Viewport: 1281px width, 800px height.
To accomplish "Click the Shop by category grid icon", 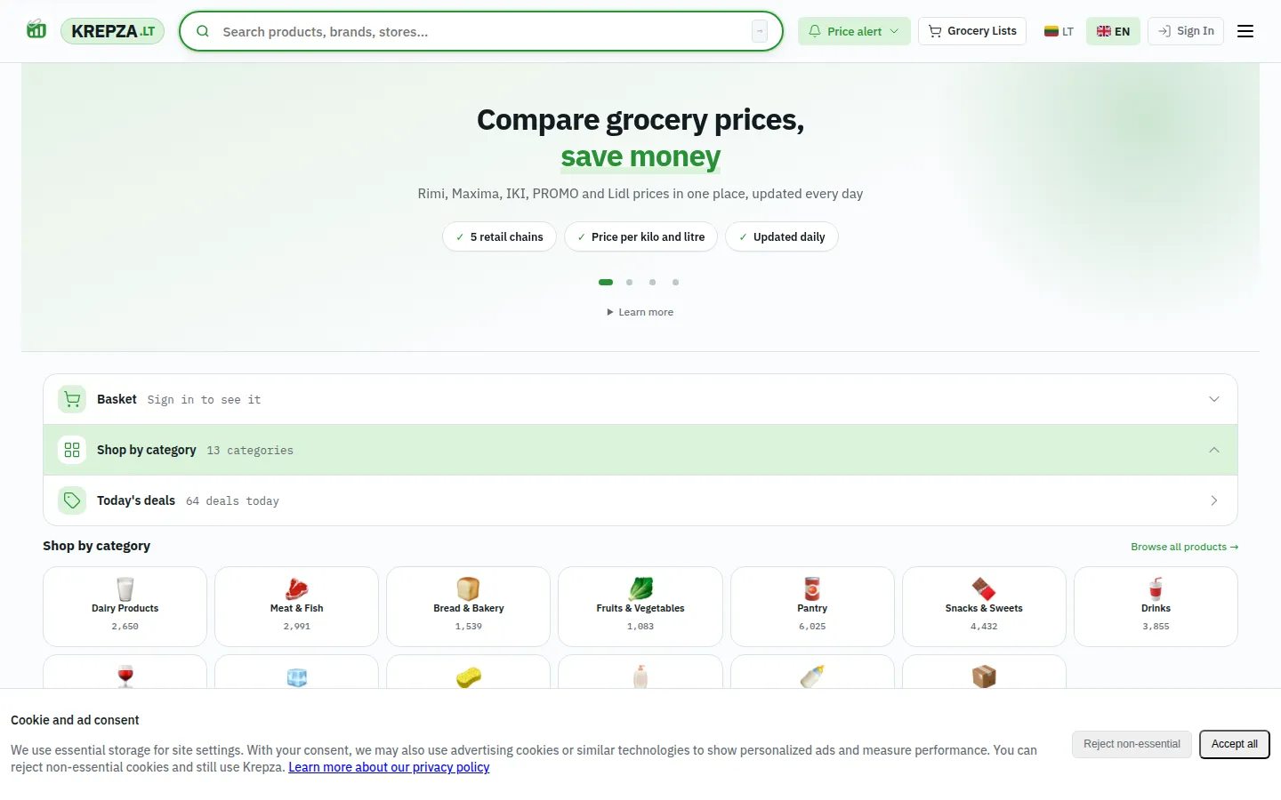I will coord(72,450).
